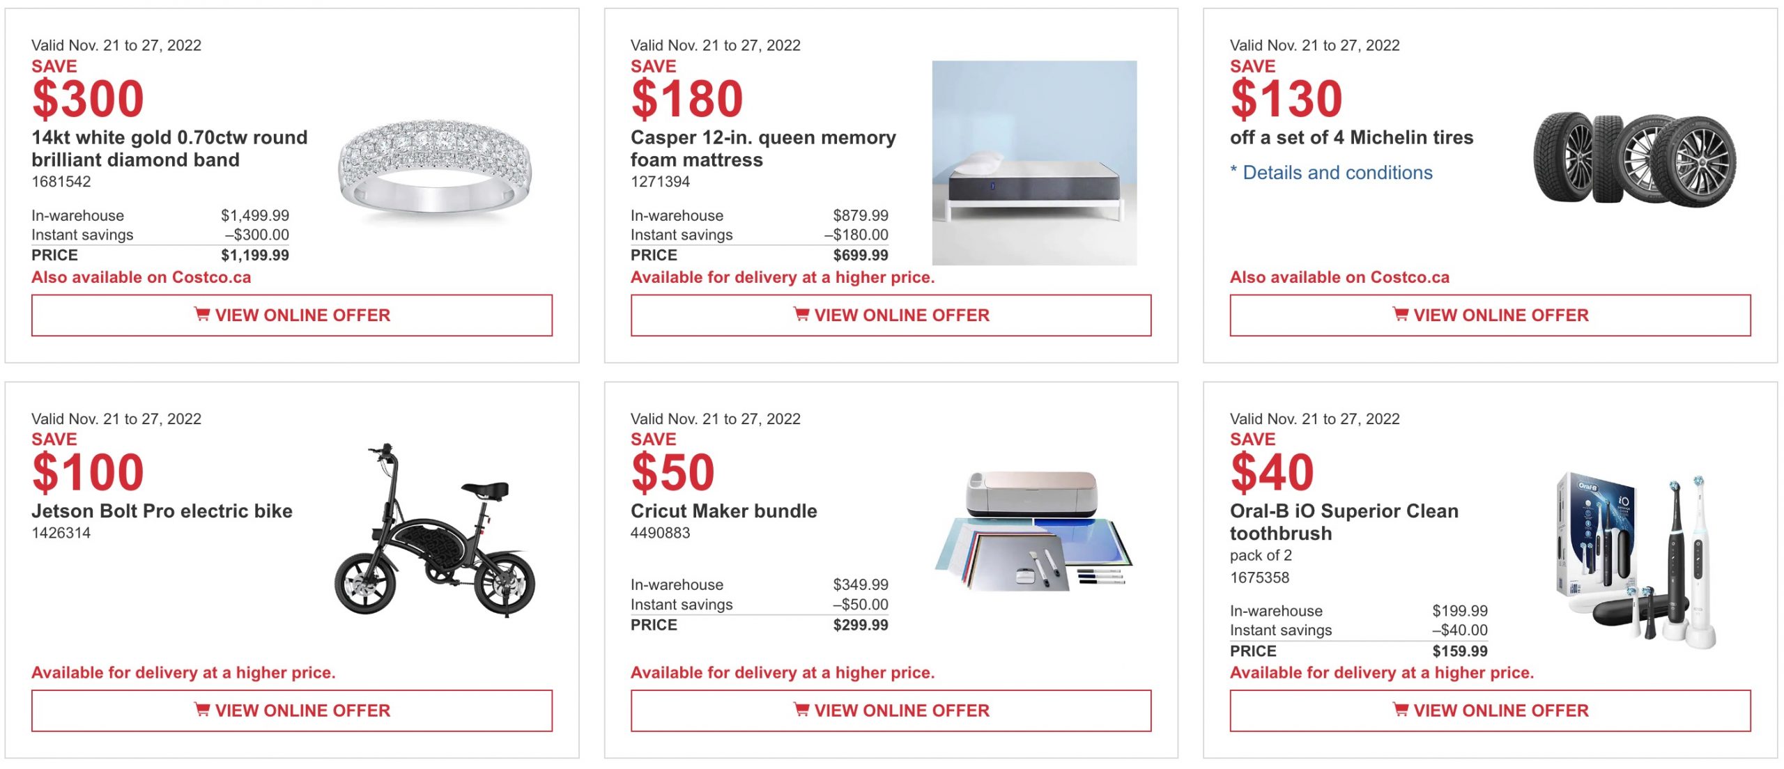The height and width of the screenshot is (769, 1784).
Task: Click cart icon in Oral-B toothbrush offer button
Action: tap(1400, 710)
